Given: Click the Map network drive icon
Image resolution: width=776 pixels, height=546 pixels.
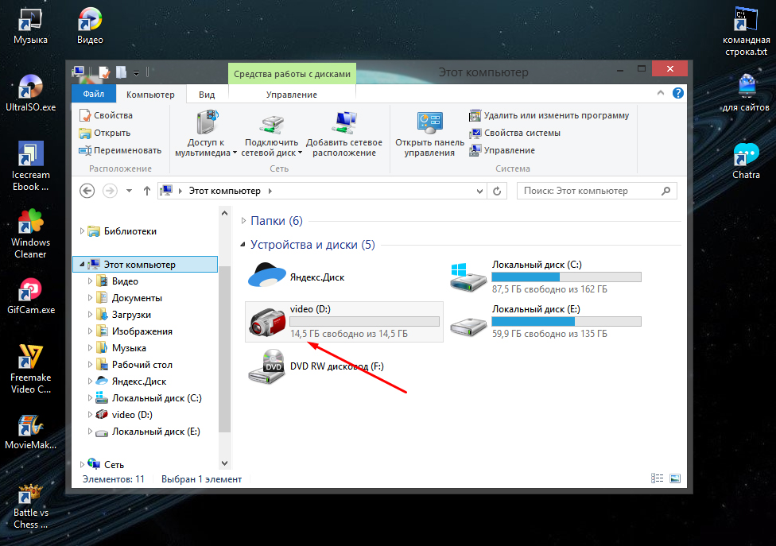Looking at the screenshot, I should 272,126.
